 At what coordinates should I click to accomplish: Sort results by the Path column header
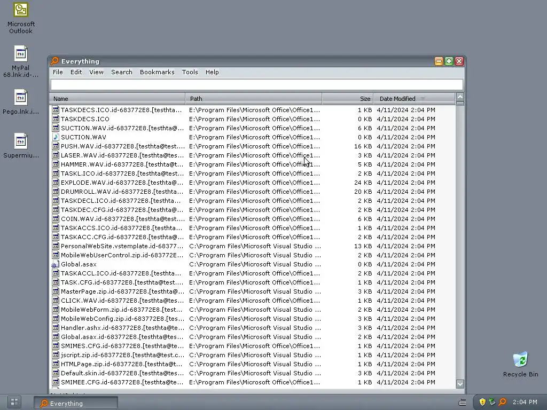coord(254,99)
